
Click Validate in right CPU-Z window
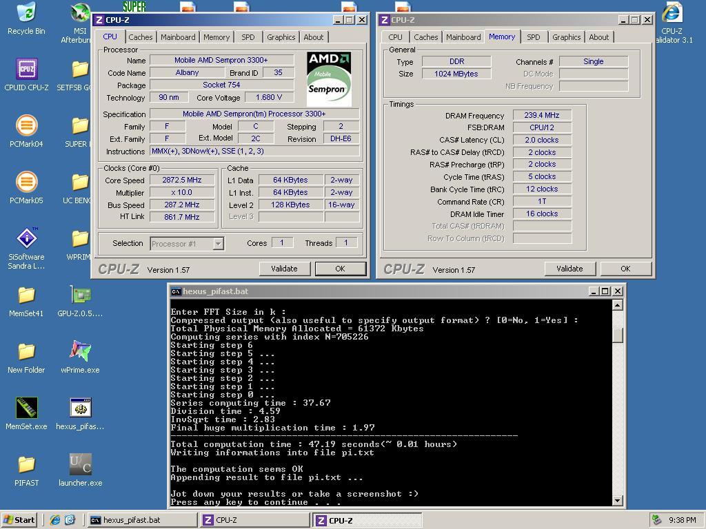pos(570,269)
